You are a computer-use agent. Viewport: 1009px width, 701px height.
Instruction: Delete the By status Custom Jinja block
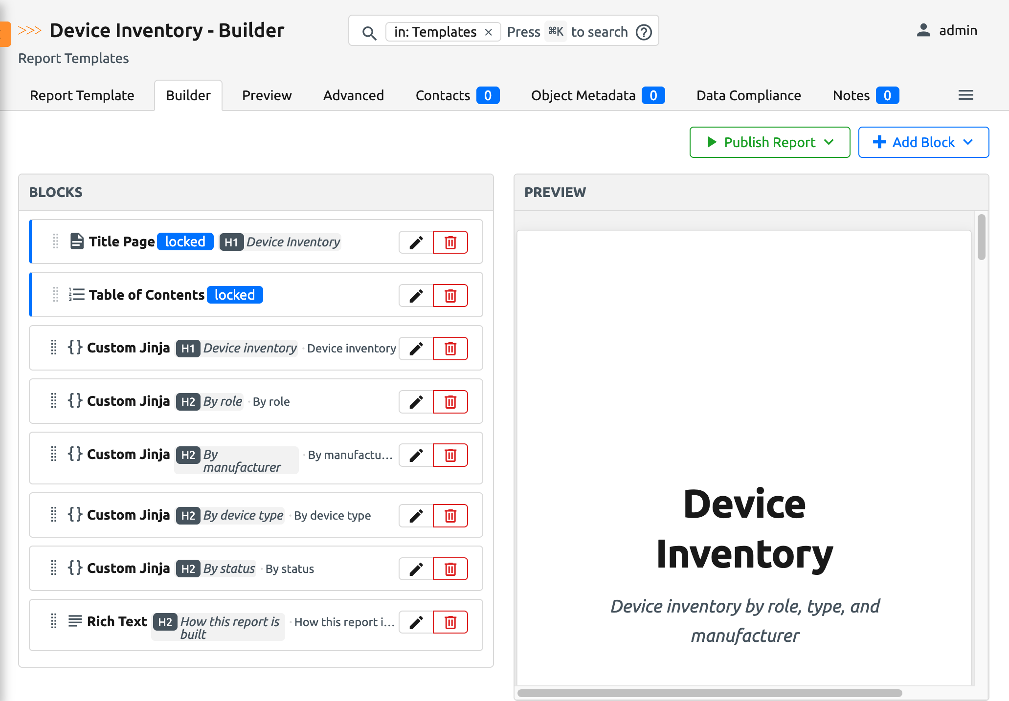pyautogui.click(x=450, y=569)
